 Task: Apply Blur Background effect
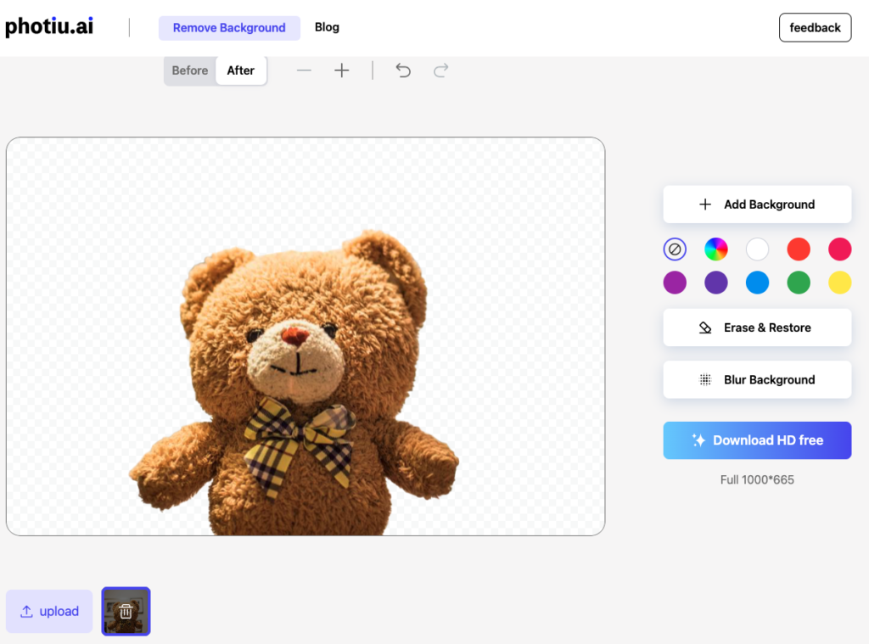click(x=757, y=380)
